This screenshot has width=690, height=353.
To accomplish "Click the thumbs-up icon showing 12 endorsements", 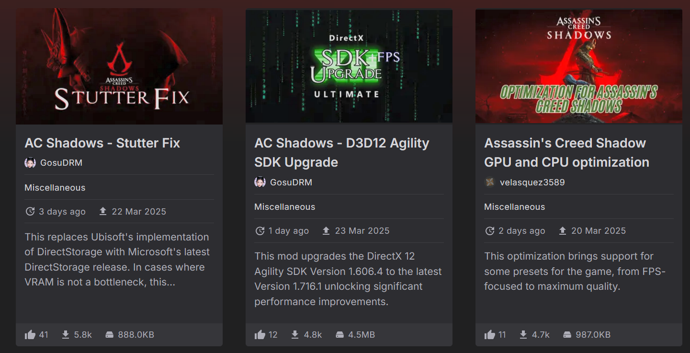I will pyautogui.click(x=260, y=334).
